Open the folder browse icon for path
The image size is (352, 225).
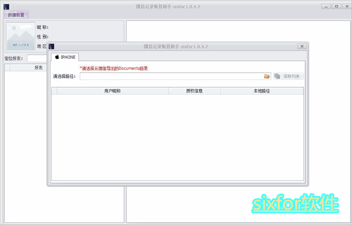(x=267, y=76)
